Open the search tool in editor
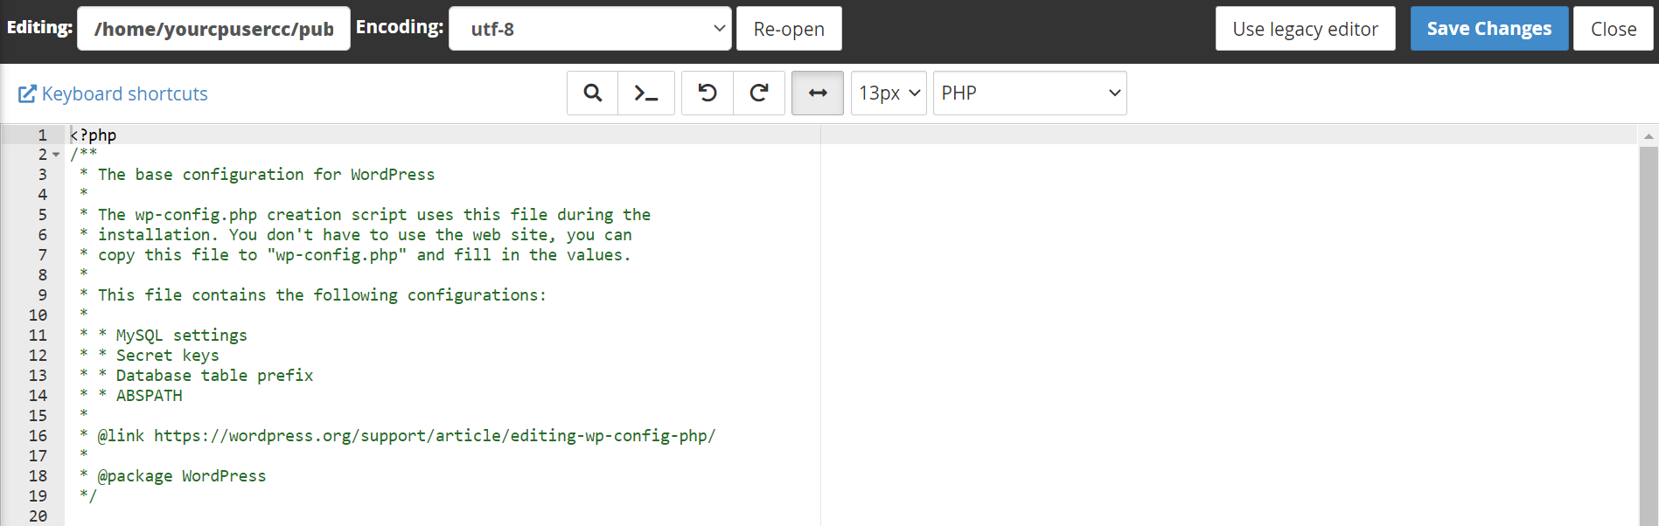1659x526 pixels. tap(592, 93)
